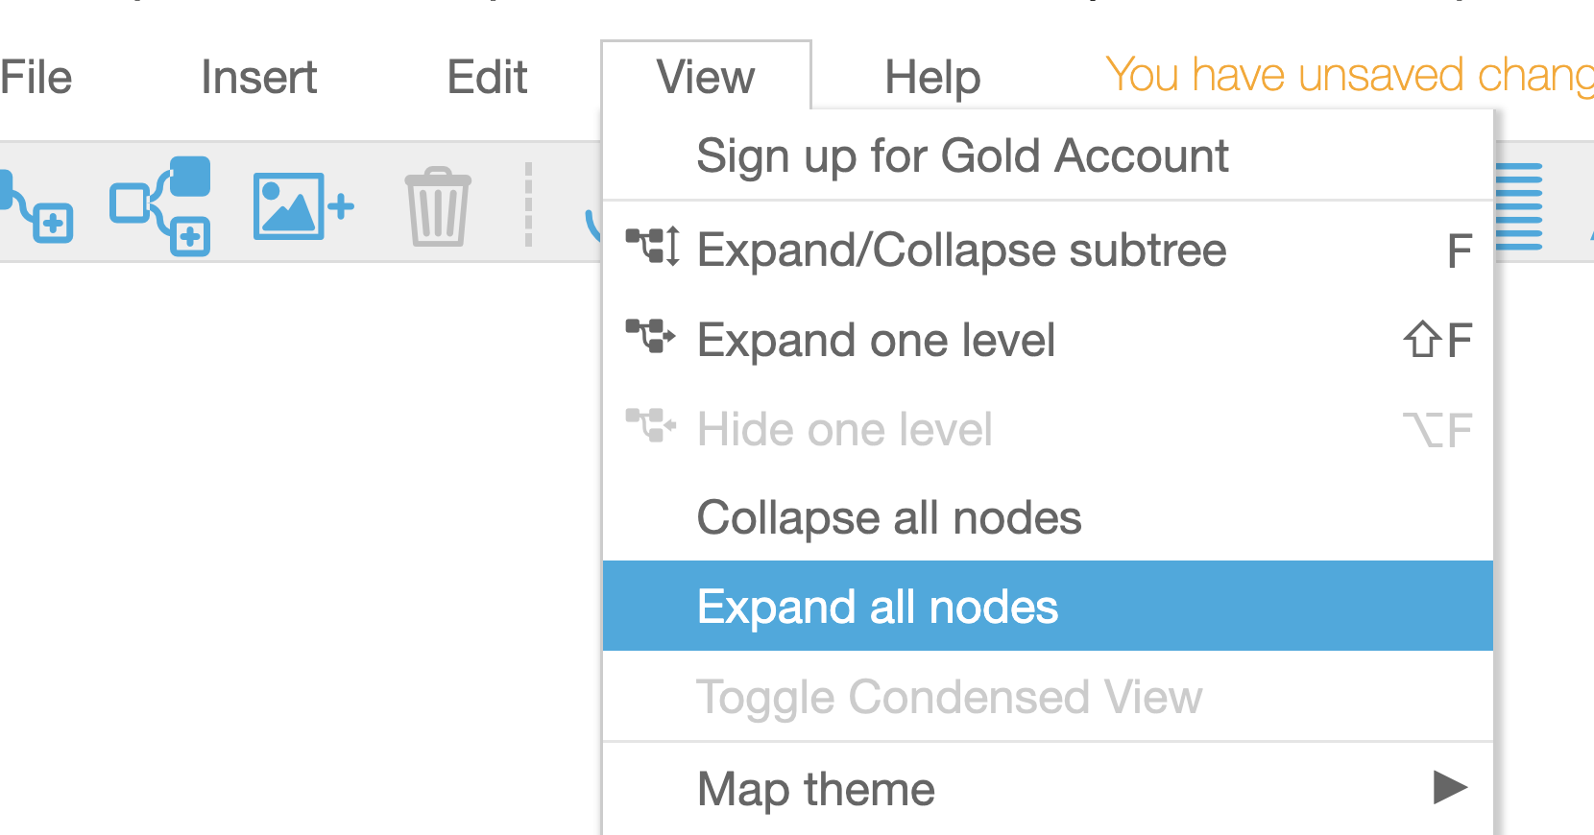Open the Help menu
Screen dimensions: 1594x835
932,77
